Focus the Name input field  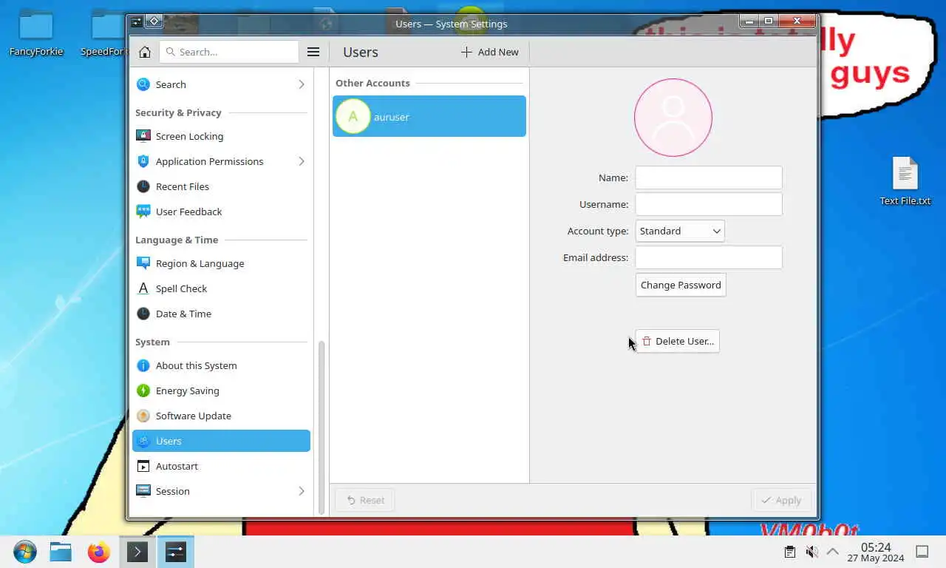(709, 177)
